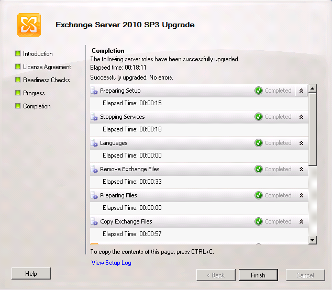Click 'Elapsed Time: 00:00:18' text
This screenshot has height=290, width=332.
(132, 129)
